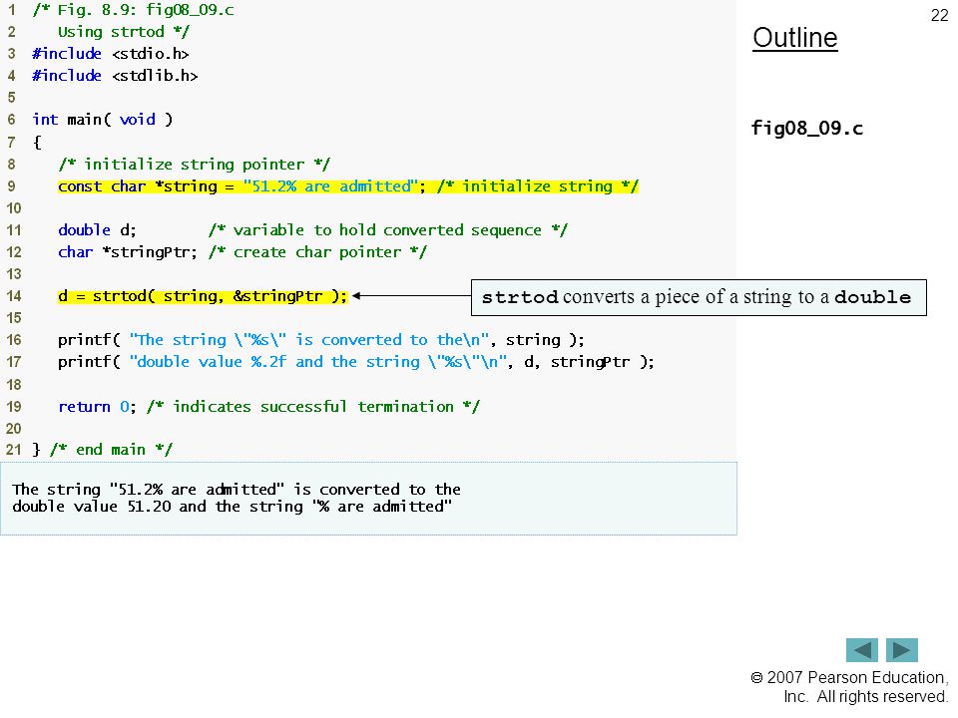Screen dimensions: 958x718
Task: Click 'Inc. All rights reserved.' text
Action: click(x=865, y=697)
